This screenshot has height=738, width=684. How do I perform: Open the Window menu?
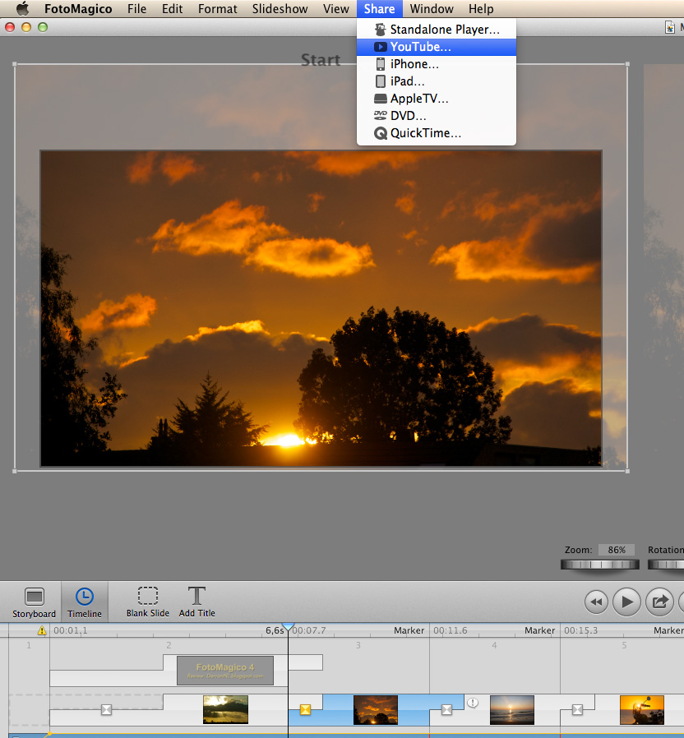432,8
